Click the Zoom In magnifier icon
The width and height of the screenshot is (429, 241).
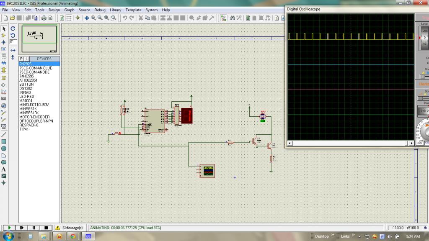click(93, 18)
